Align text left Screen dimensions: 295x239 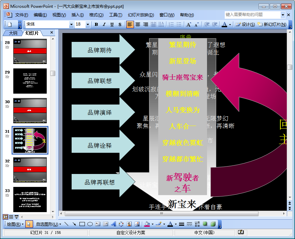130,25
